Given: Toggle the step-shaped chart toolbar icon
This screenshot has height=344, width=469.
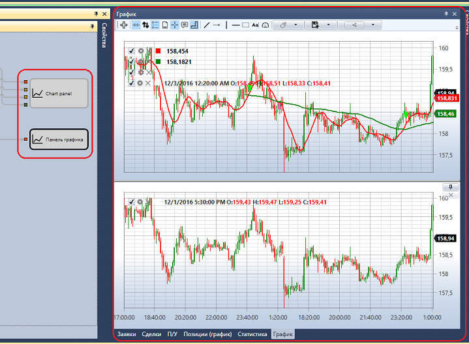Looking at the screenshot, I should click(194, 25).
